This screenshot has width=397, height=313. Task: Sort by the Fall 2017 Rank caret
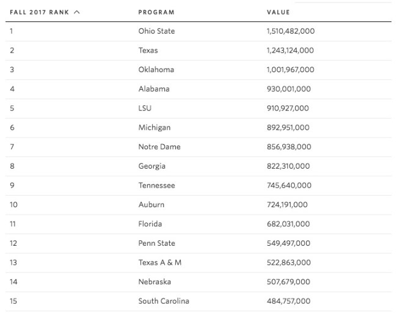pos(76,12)
